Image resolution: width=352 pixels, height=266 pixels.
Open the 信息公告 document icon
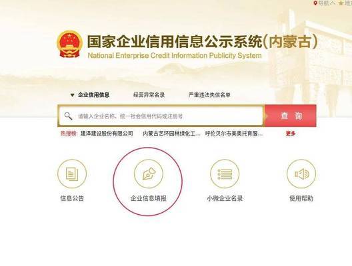tap(72, 174)
